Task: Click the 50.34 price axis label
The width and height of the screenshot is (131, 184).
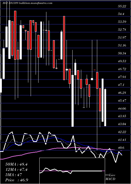Action: (122, 53)
